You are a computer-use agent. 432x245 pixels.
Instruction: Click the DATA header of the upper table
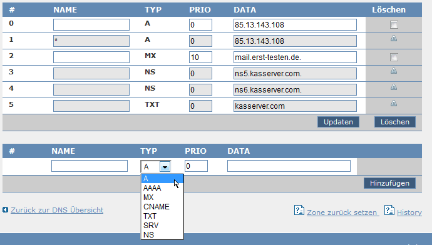point(245,10)
